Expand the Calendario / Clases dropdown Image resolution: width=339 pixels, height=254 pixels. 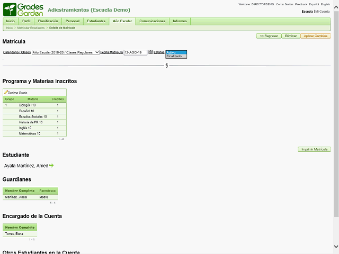pyautogui.click(x=65, y=52)
